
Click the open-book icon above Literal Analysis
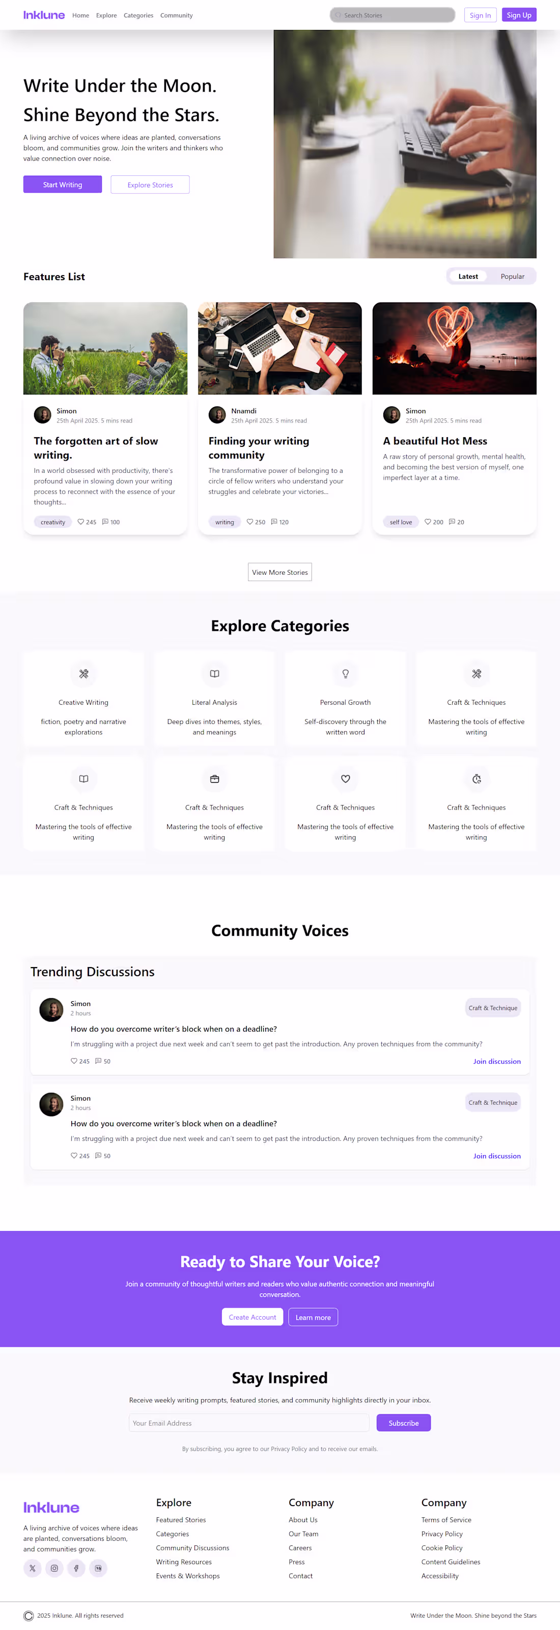[214, 673]
